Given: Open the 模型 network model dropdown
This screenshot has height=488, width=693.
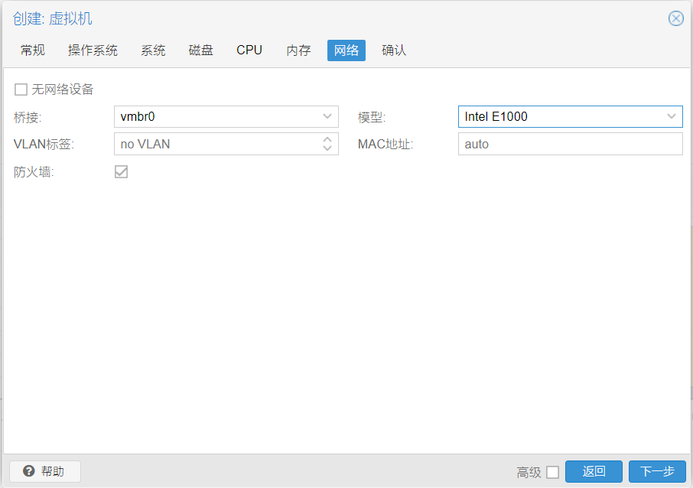Looking at the screenshot, I should (672, 117).
